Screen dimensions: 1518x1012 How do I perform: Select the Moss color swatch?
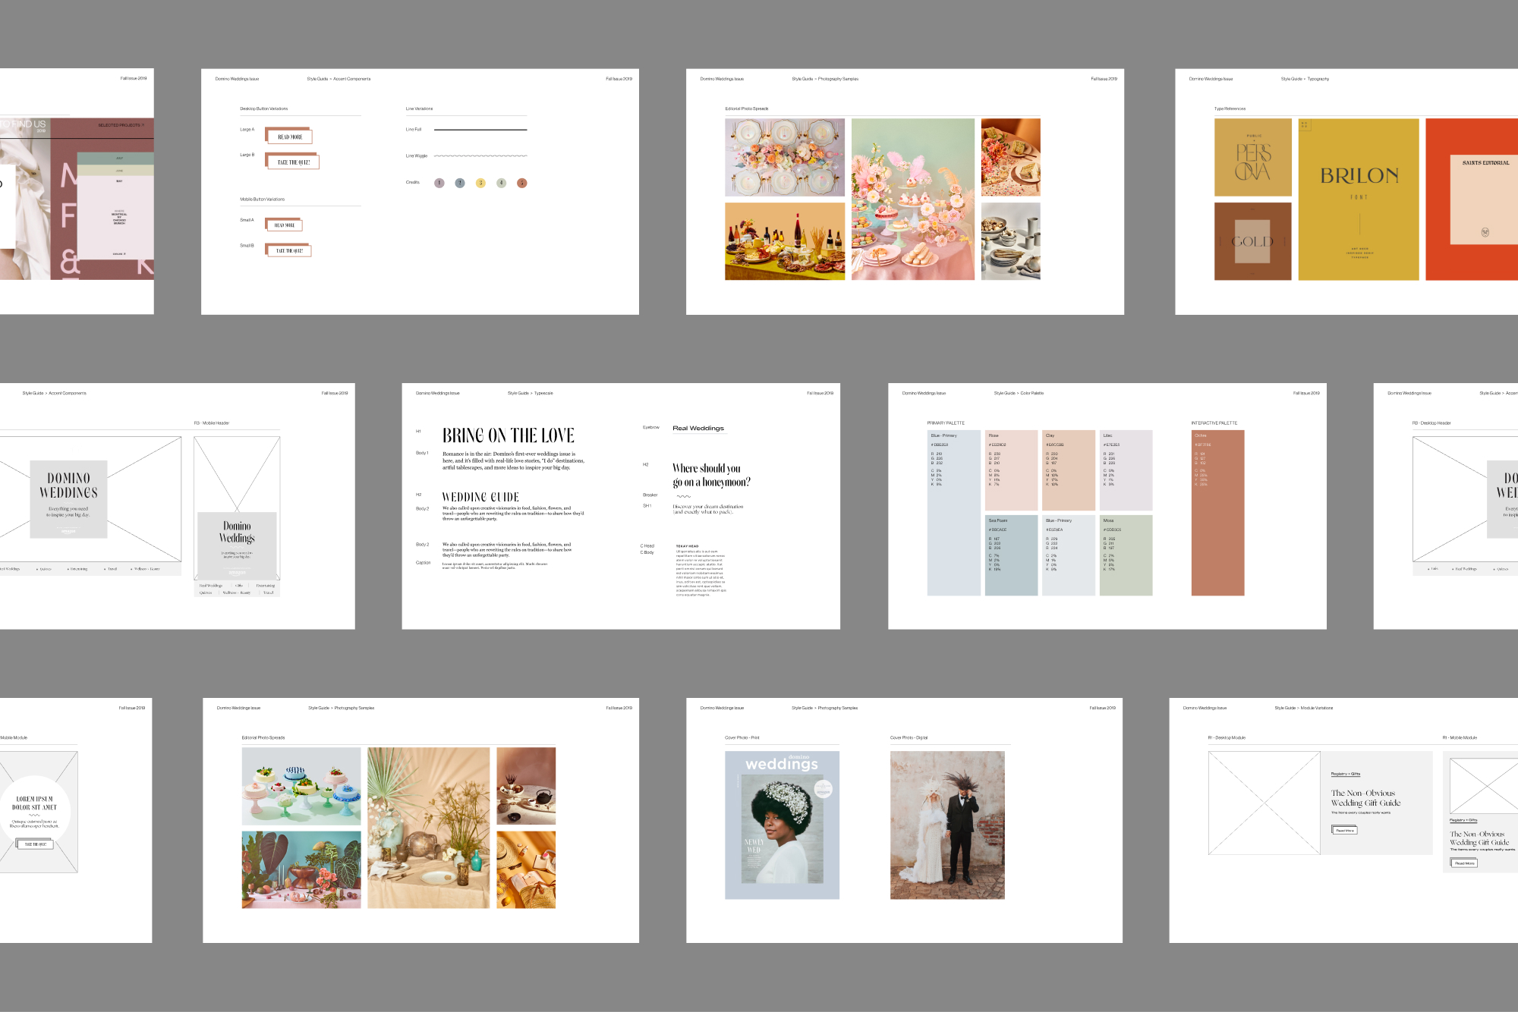1126,555
